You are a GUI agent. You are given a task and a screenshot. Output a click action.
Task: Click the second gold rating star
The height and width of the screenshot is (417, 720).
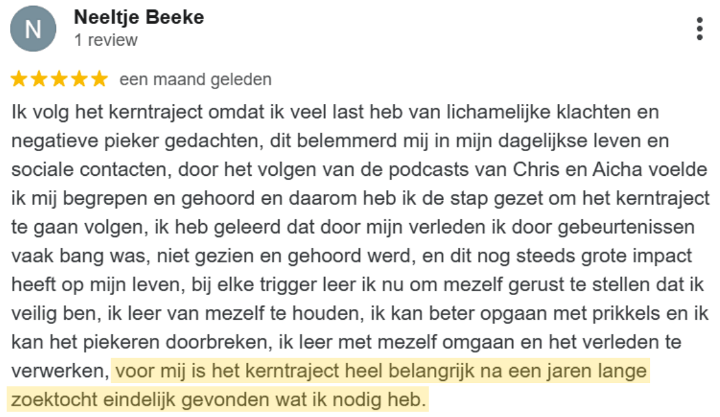(39, 80)
